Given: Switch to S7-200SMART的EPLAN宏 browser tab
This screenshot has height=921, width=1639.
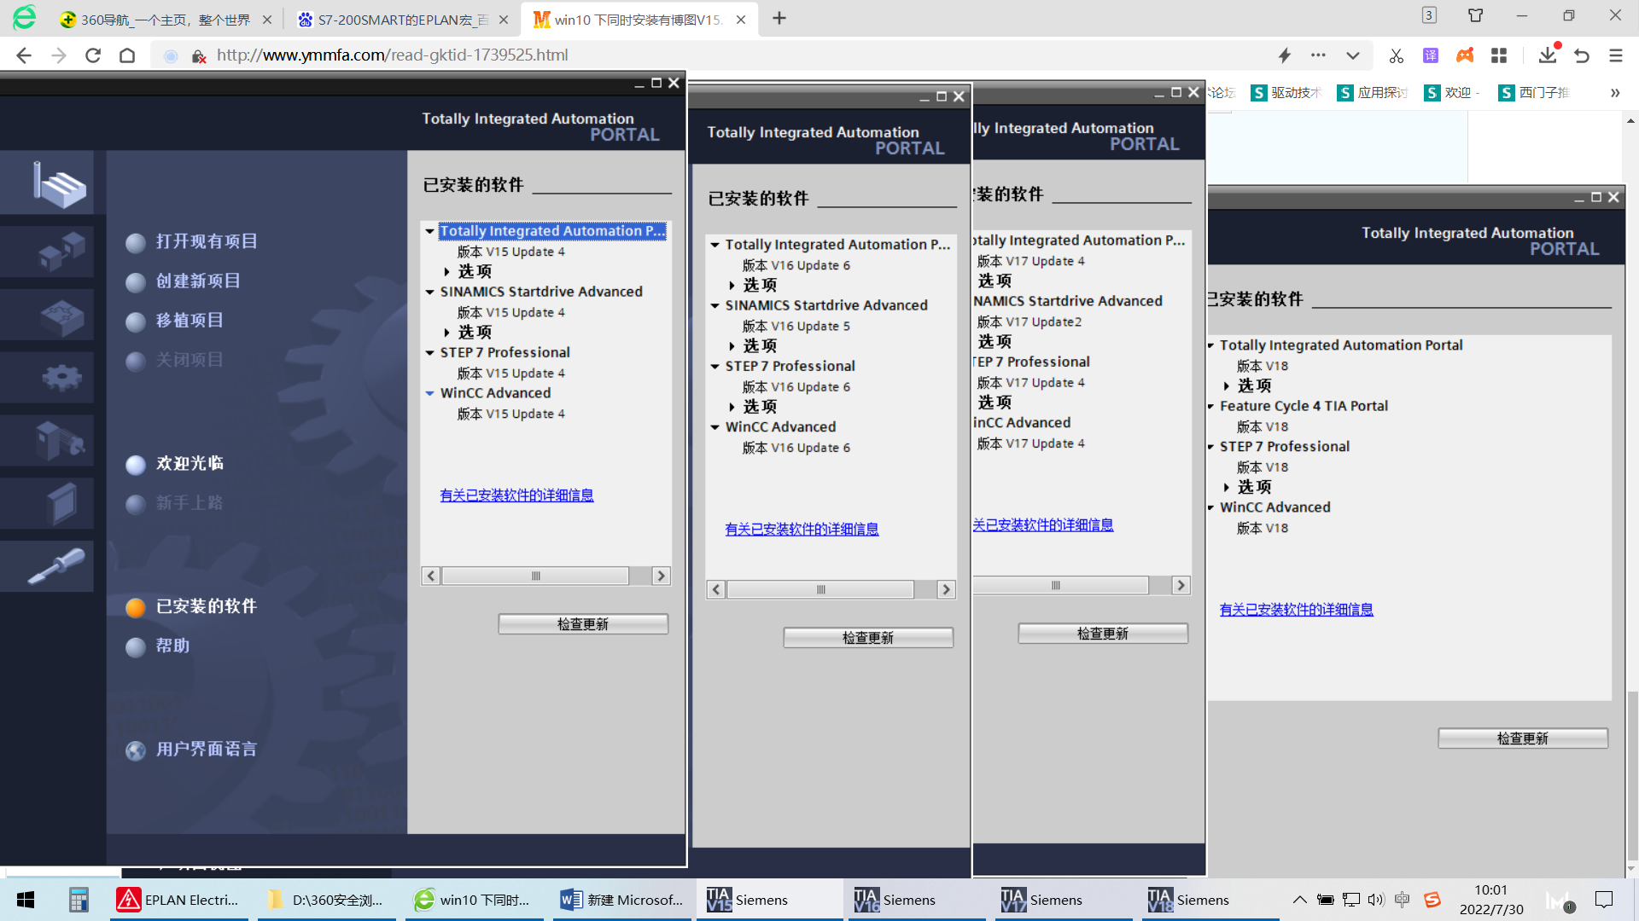Looking at the screenshot, I should [401, 19].
